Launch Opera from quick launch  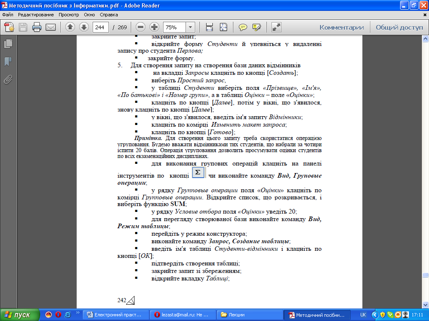(58, 315)
